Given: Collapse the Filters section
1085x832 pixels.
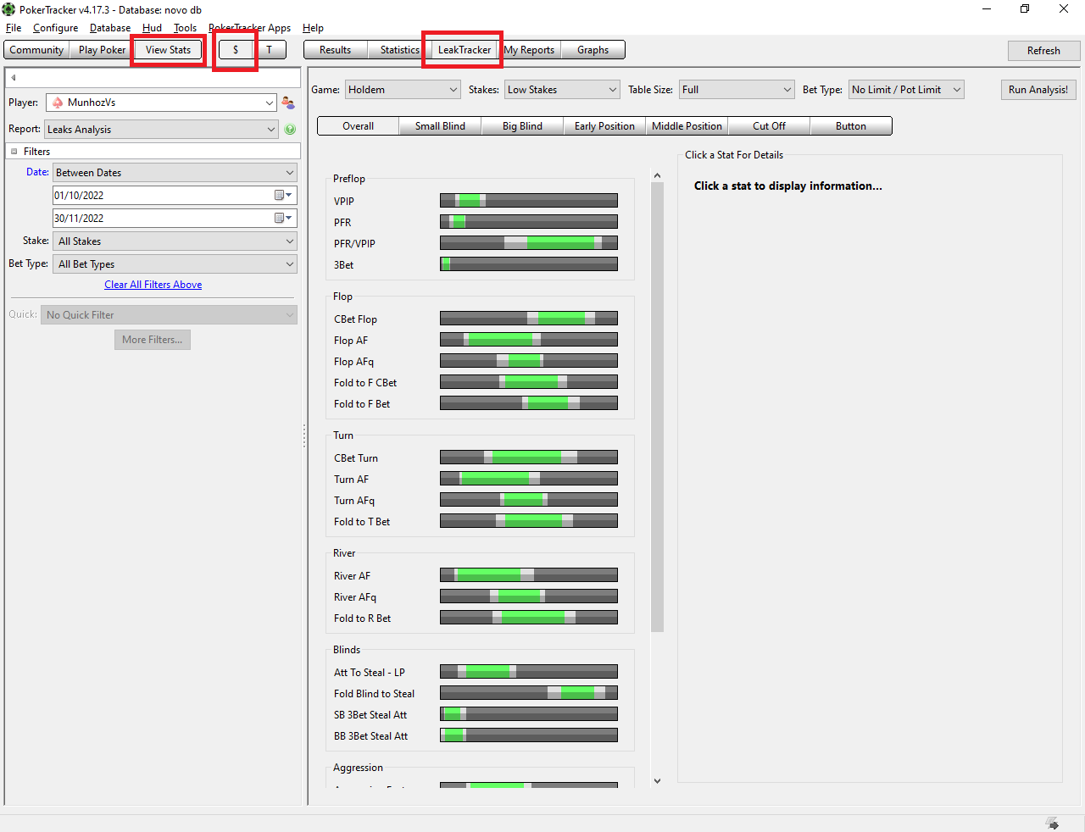Looking at the screenshot, I should coord(14,152).
